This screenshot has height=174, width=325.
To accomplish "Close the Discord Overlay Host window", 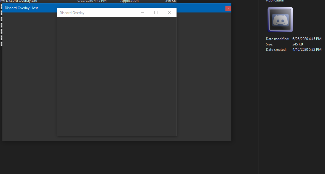I will tap(228, 9).
